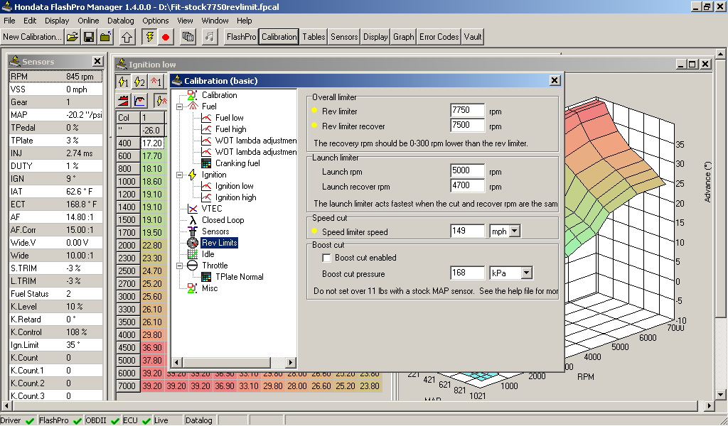Open Closed Loop settings in tree
The width and height of the screenshot is (728, 426).
(223, 220)
